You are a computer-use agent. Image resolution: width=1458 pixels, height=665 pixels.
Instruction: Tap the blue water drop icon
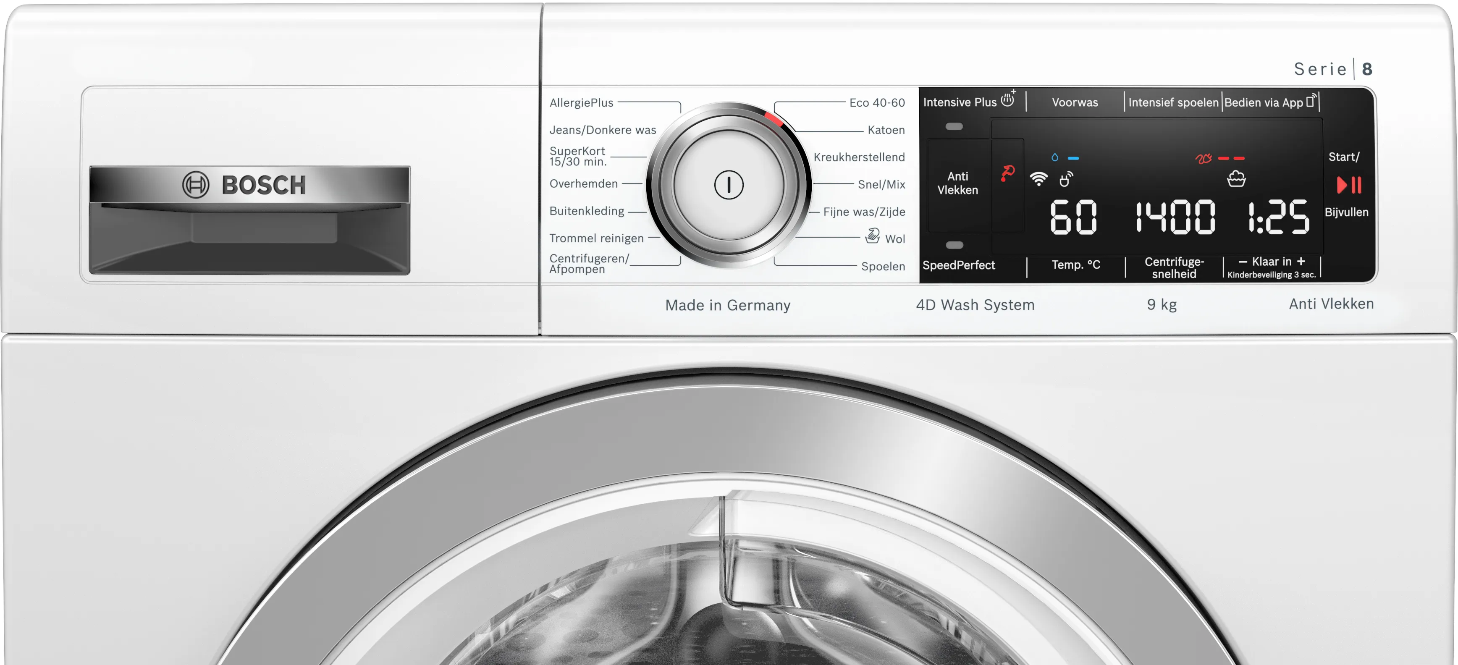1055,157
